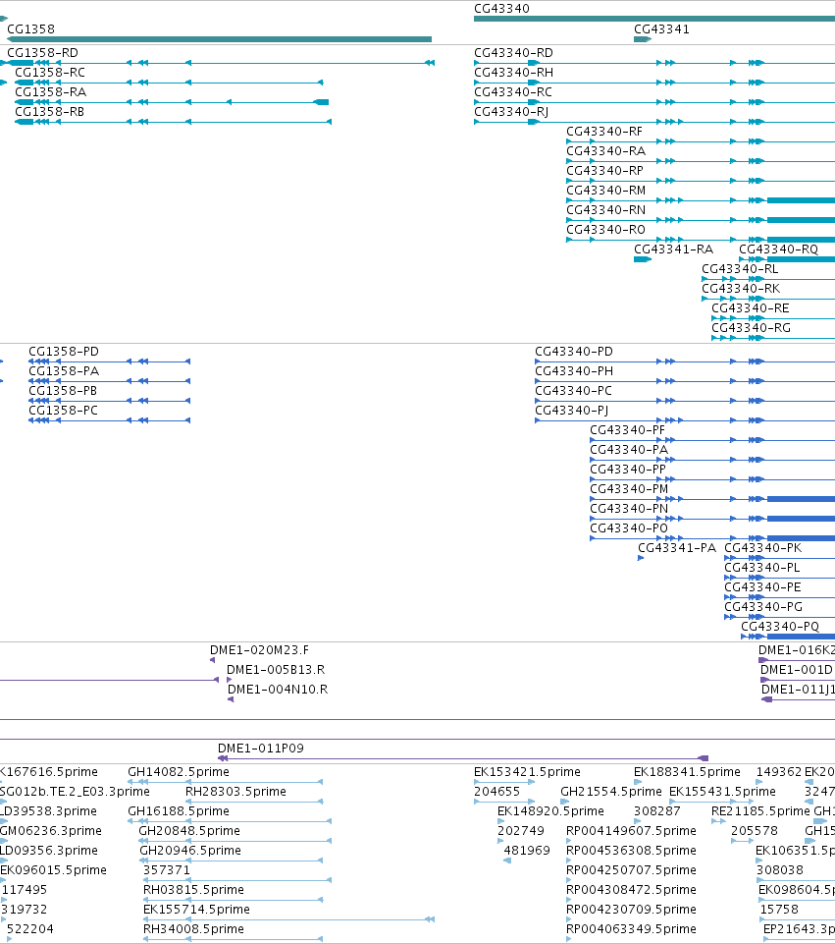This screenshot has width=835, height=944.
Task: Select protein CG43340-PO
Action: 712,538
